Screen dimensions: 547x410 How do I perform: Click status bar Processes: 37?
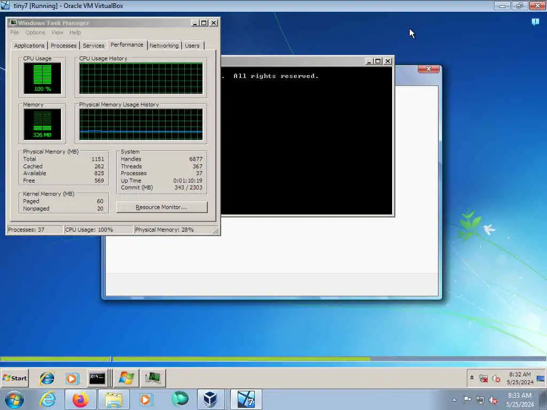point(26,230)
